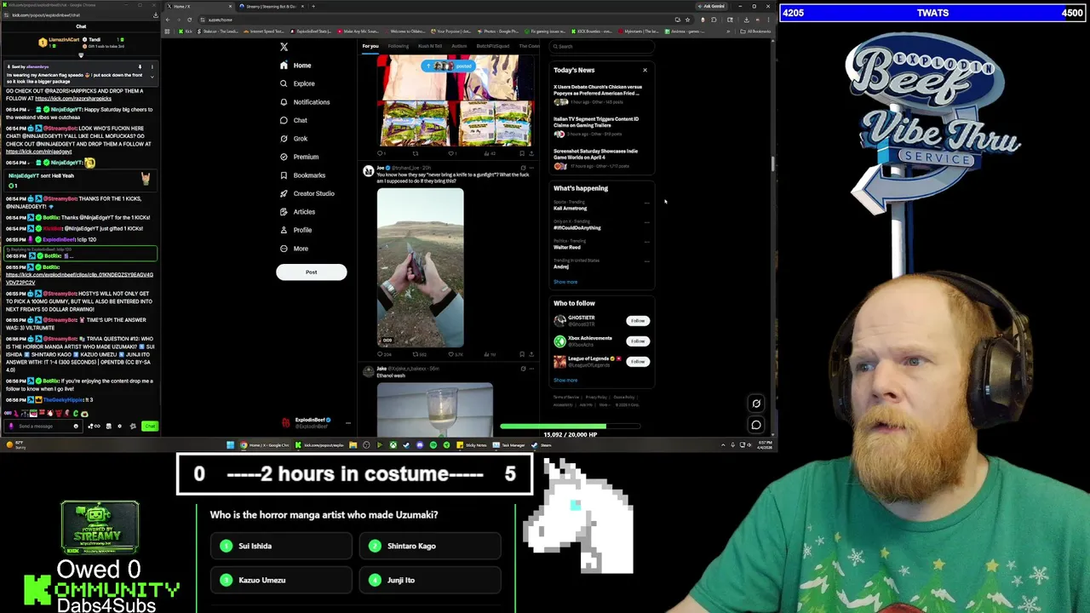Switch to the ButchPlzSquad tab
1090x613 pixels.
[x=492, y=46]
